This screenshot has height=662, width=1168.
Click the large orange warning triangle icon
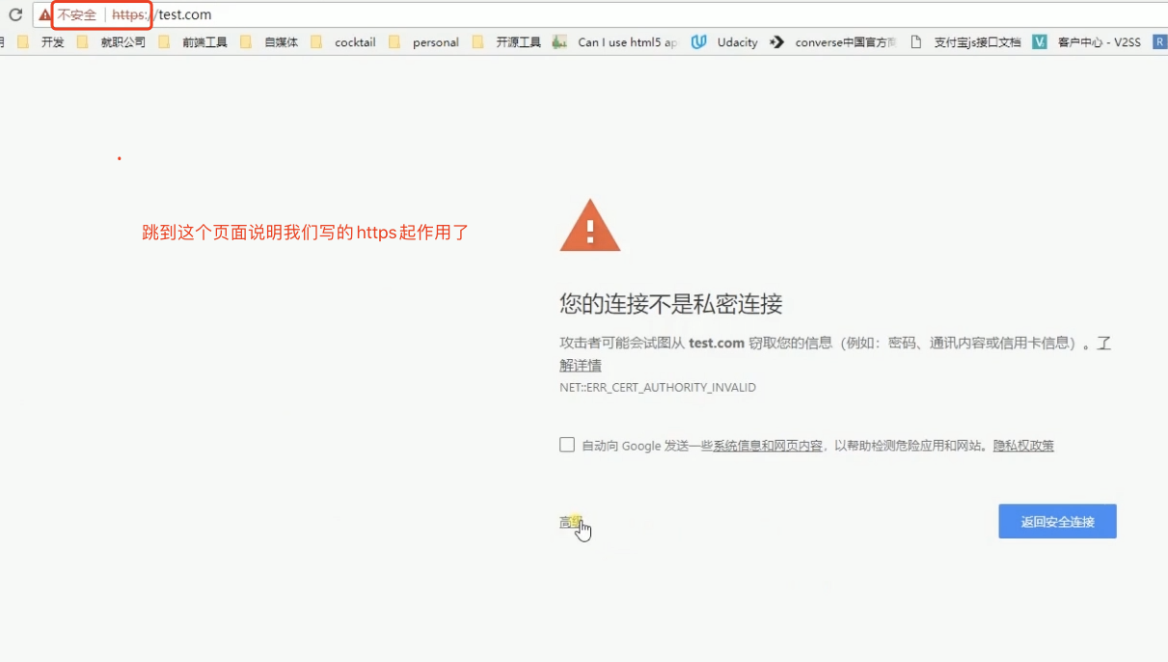[589, 226]
